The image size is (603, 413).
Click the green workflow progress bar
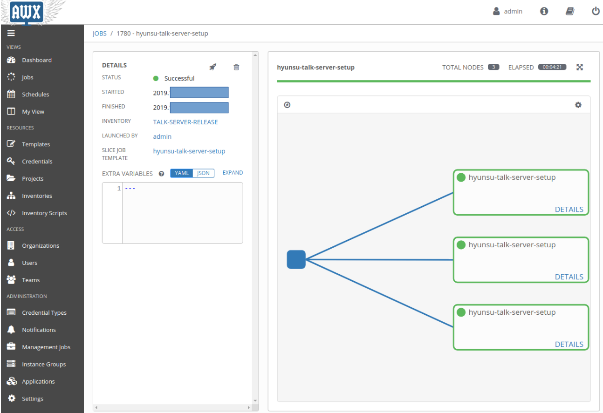point(433,81)
